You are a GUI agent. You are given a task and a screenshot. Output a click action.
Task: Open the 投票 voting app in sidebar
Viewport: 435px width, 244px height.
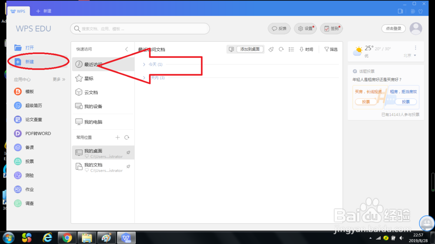[24, 162]
